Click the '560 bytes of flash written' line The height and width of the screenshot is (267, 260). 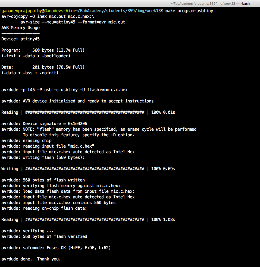[x=43, y=180]
